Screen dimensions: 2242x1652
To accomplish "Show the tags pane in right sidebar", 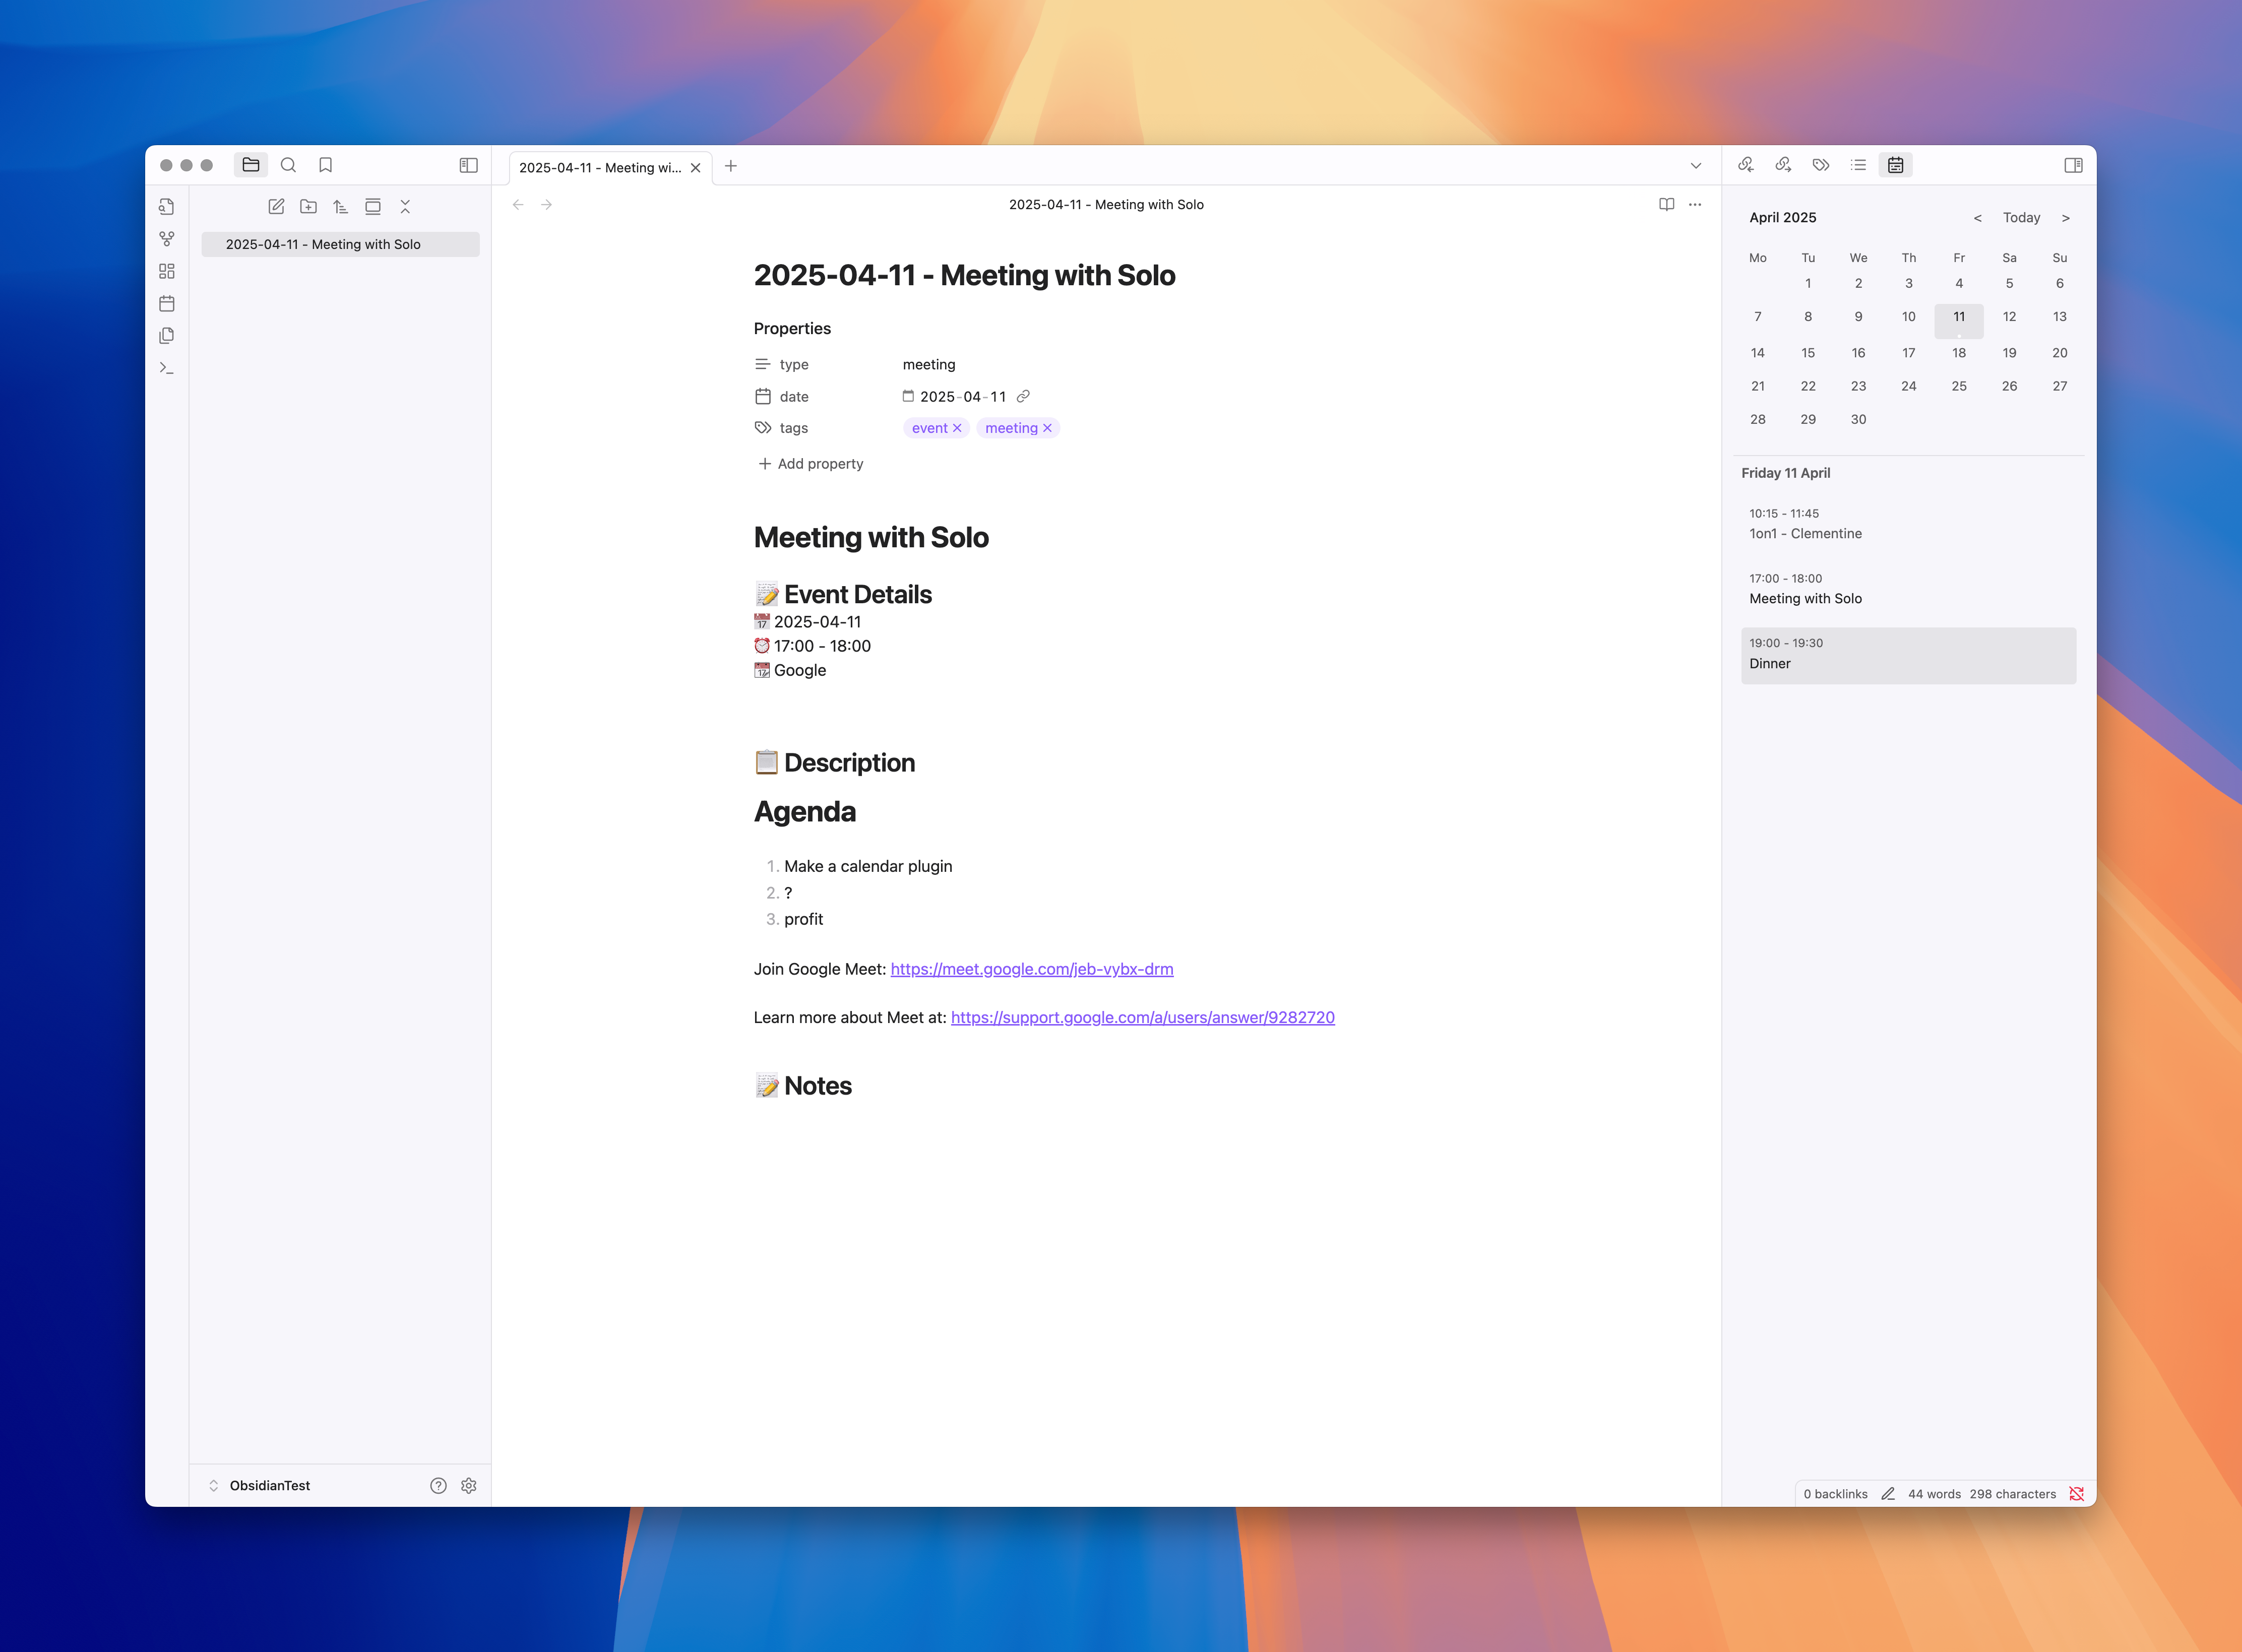I will click(1820, 165).
